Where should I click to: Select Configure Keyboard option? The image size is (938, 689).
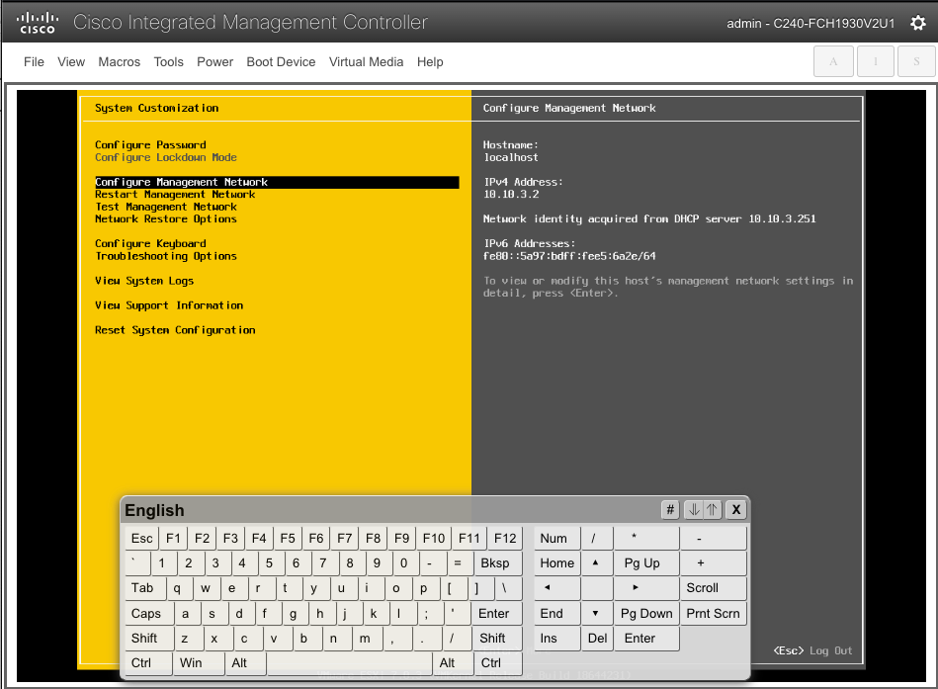(150, 243)
